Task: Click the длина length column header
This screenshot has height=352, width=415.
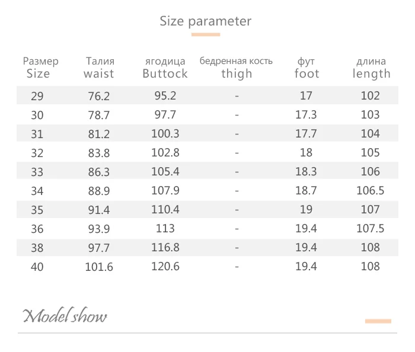Action: click(x=371, y=68)
